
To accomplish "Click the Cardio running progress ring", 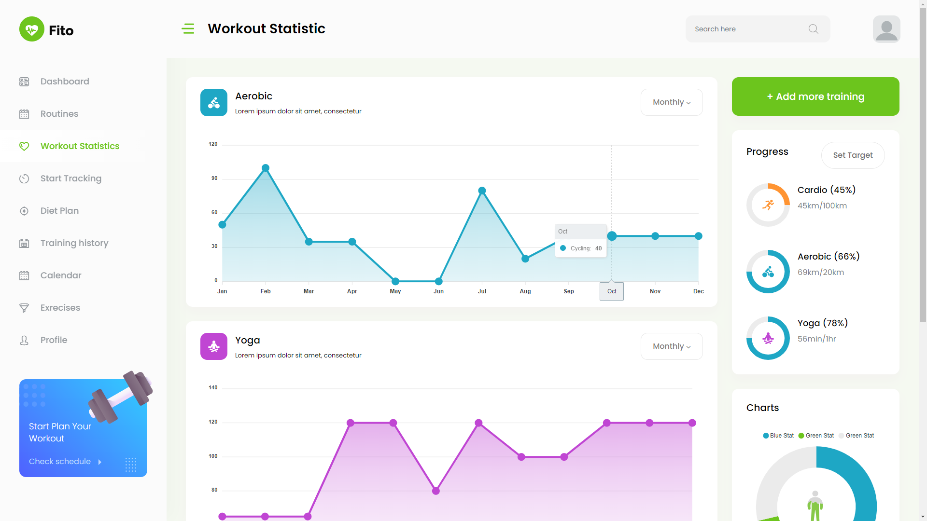I will click(x=768, y=205).
